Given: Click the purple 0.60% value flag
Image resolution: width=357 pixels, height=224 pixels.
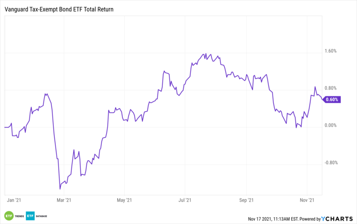Looking at the screenshot, I should (331, 100).
